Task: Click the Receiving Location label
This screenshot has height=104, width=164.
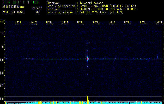Action: tap(61, 6)
